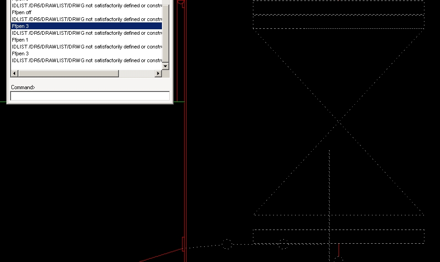The image size is (440, 262).
Task: Select the "Ffpen off" list row
Action: click(86, 12)
